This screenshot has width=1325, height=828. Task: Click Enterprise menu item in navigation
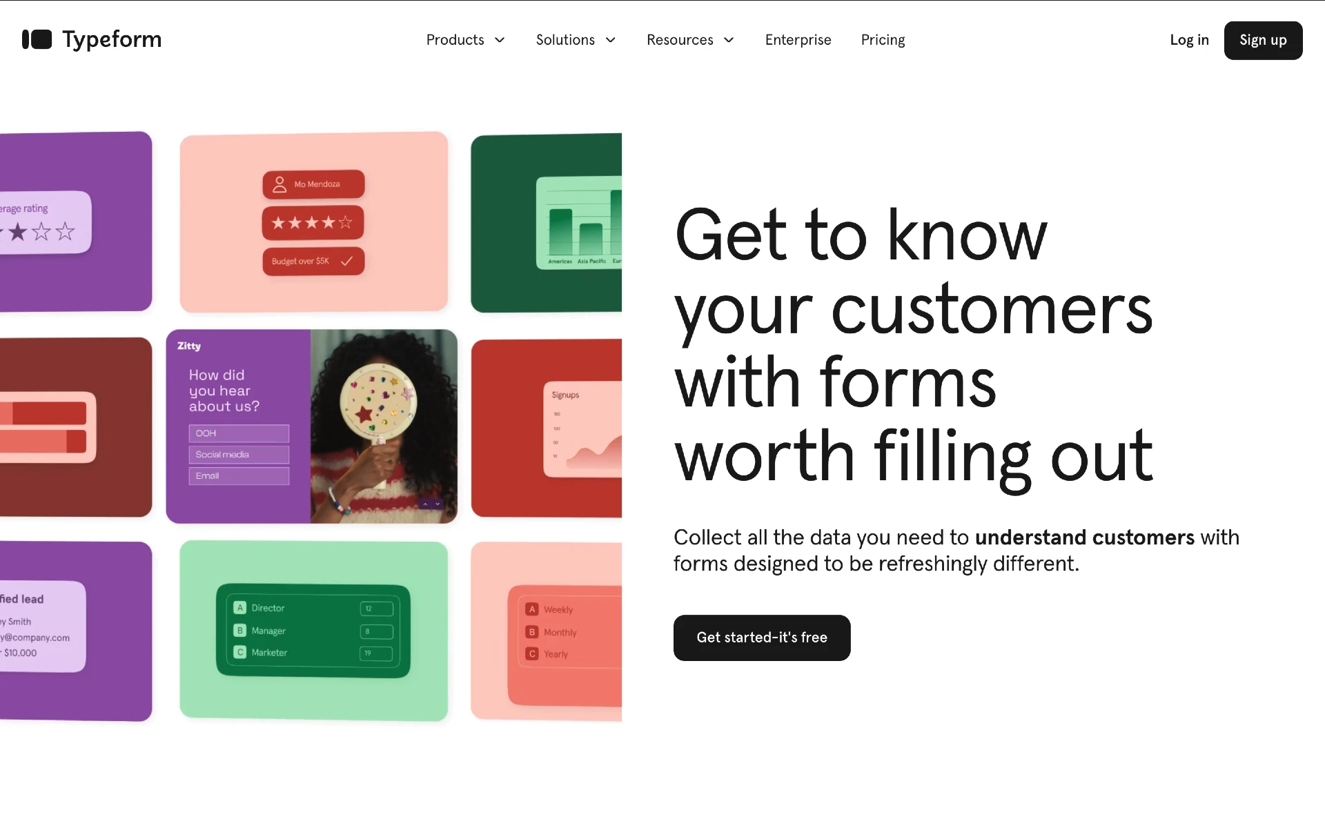798,40
